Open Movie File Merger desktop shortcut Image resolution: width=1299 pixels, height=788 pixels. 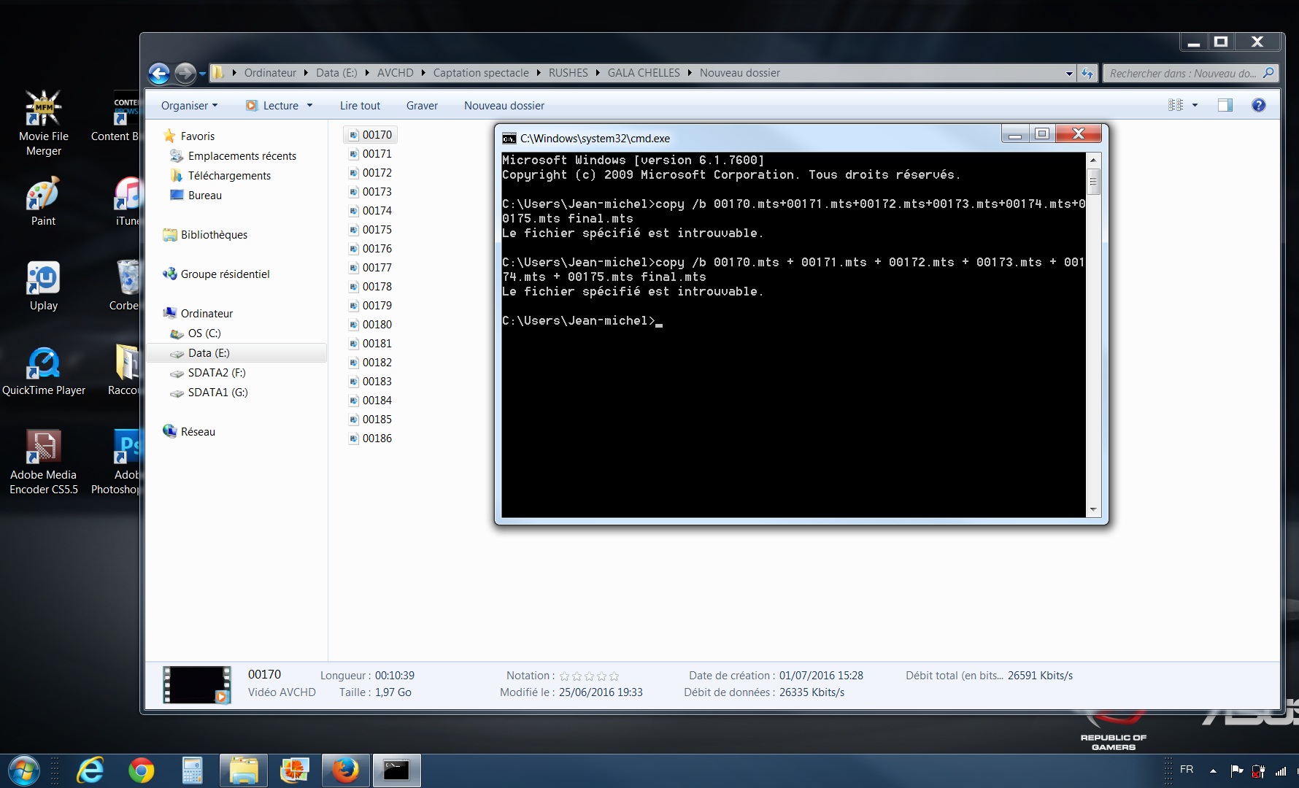click(43, 122)
